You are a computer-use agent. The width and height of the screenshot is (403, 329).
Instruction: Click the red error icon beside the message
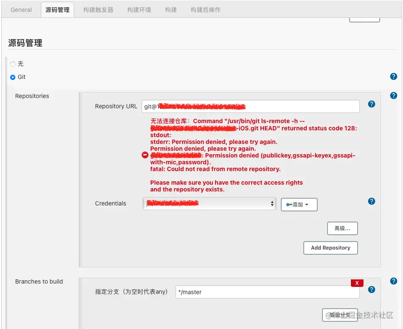click(145, 155)
